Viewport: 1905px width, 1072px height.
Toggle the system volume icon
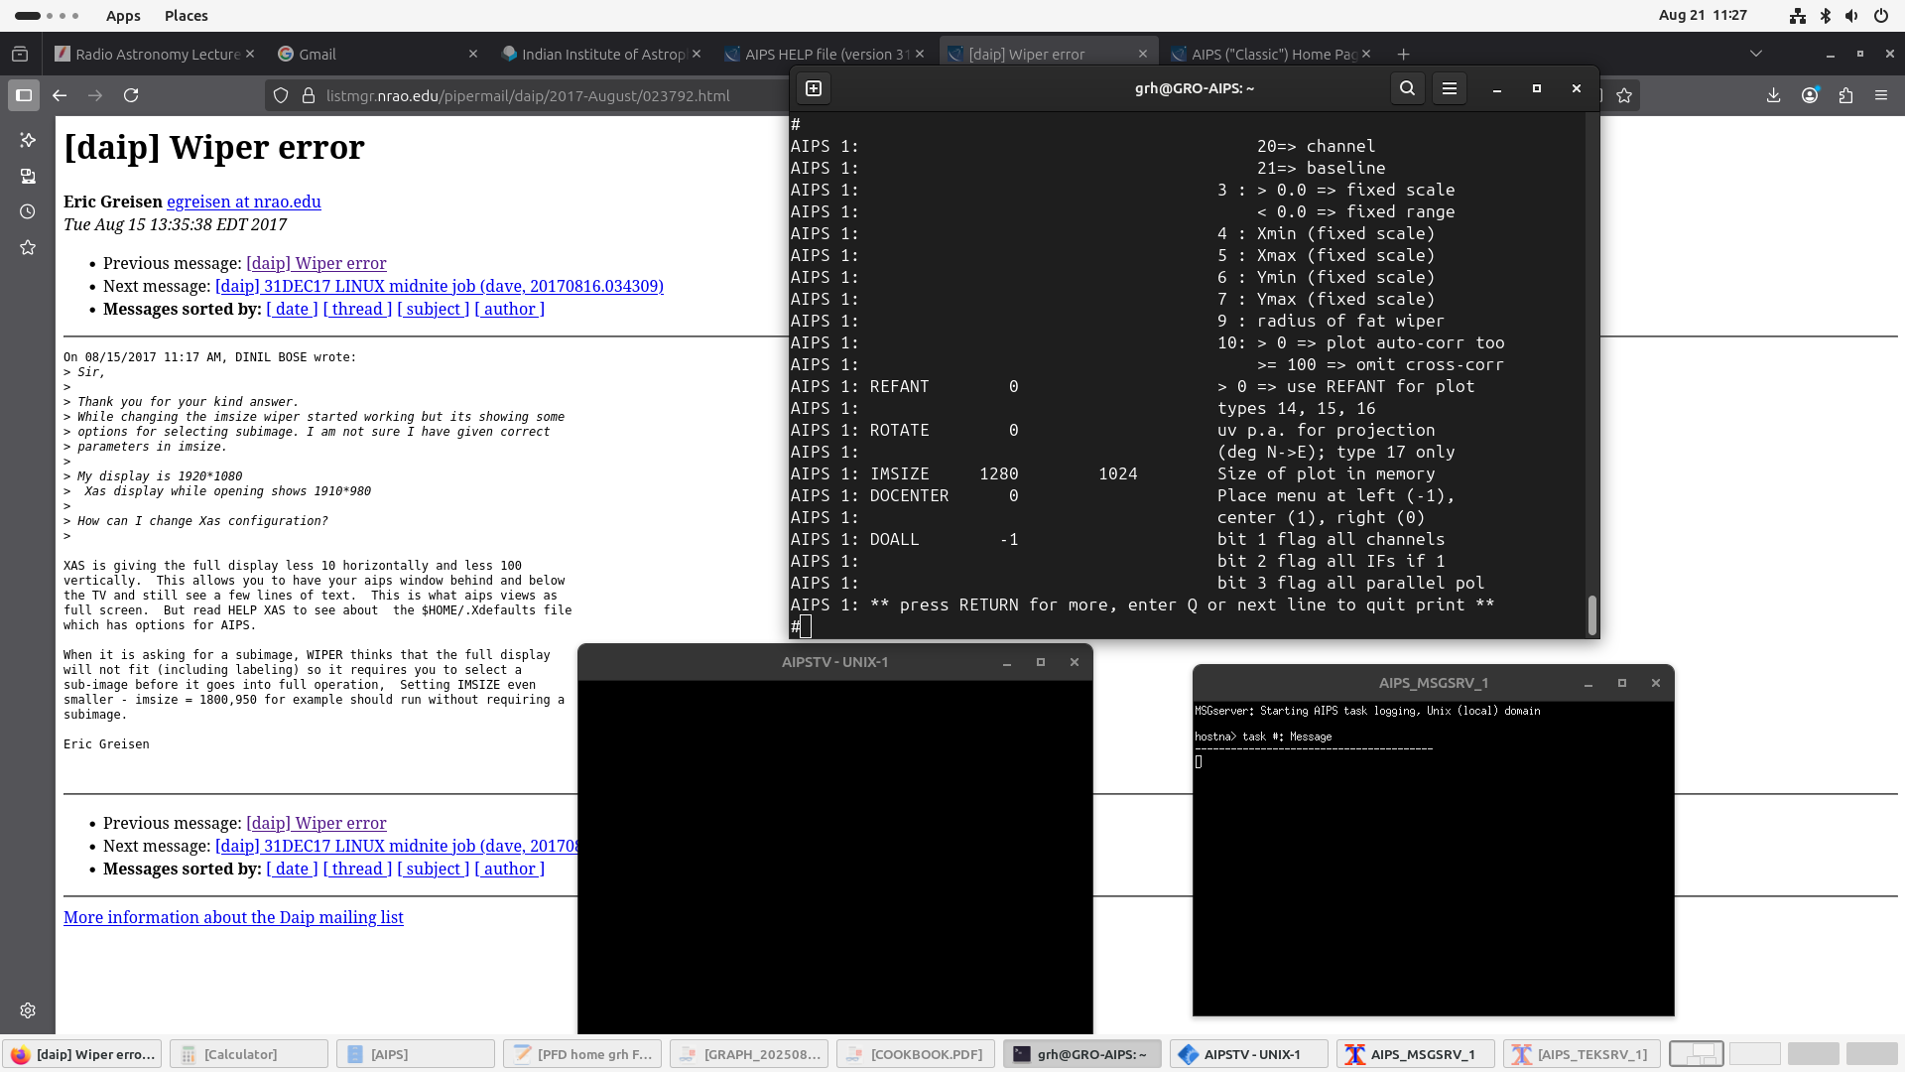point(1851,15)
